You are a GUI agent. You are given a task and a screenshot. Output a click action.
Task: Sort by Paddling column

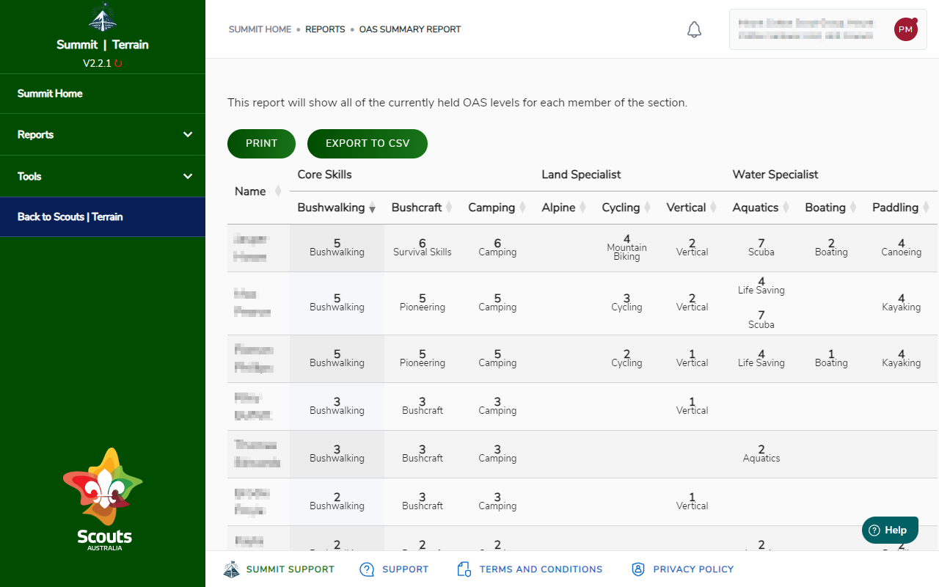click(926, 208)
